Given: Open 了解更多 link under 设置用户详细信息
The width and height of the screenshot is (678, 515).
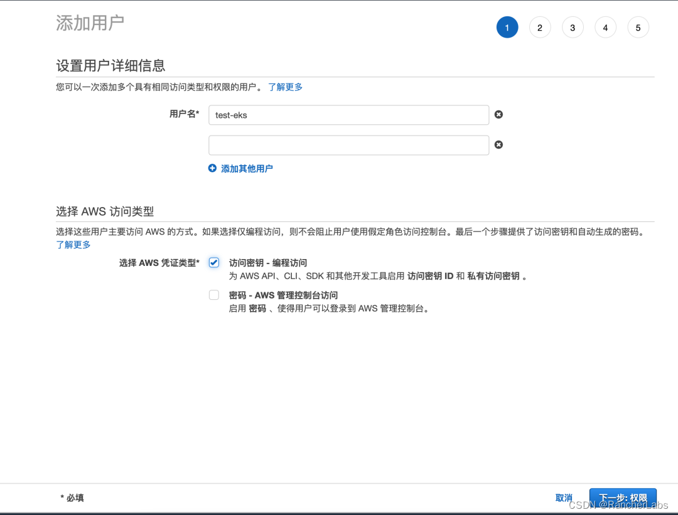Looking at the screenshot, I should click(286, 87).
